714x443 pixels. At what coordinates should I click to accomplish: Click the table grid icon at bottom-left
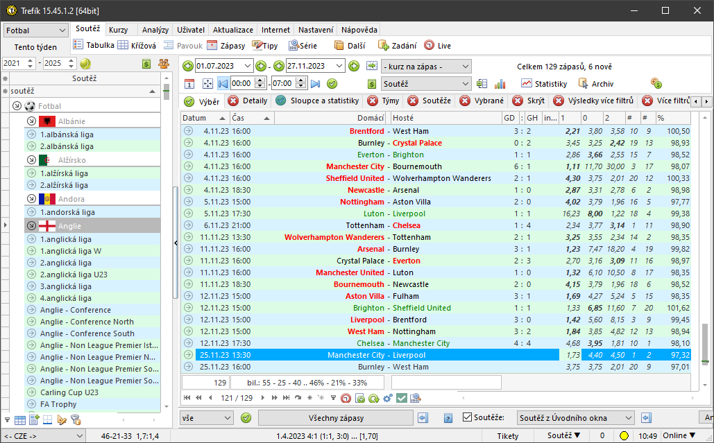coord(20,420)
